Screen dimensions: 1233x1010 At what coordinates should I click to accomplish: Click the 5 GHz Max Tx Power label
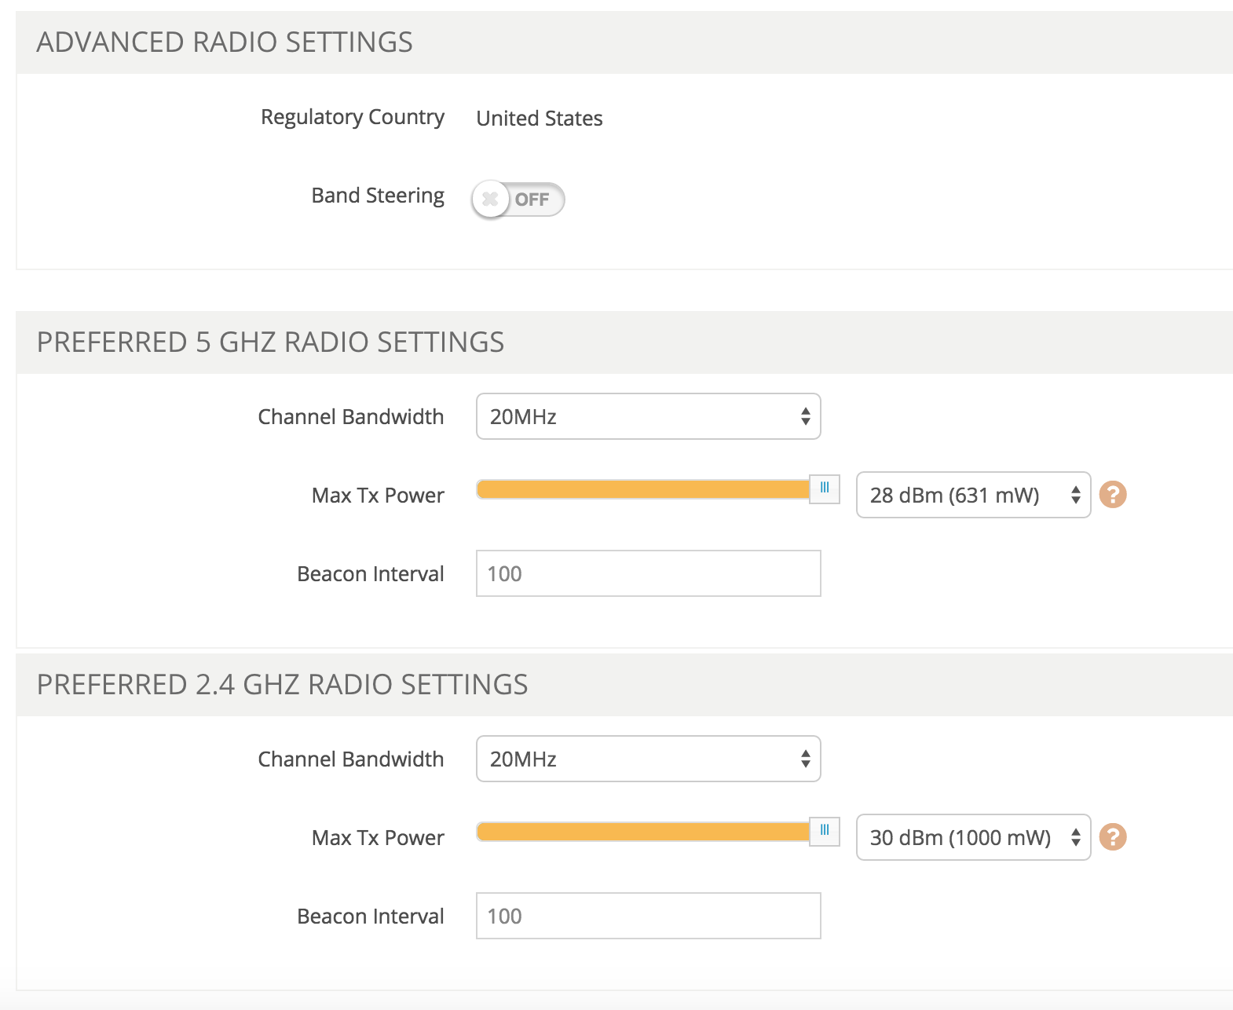(x=378, y=496)
